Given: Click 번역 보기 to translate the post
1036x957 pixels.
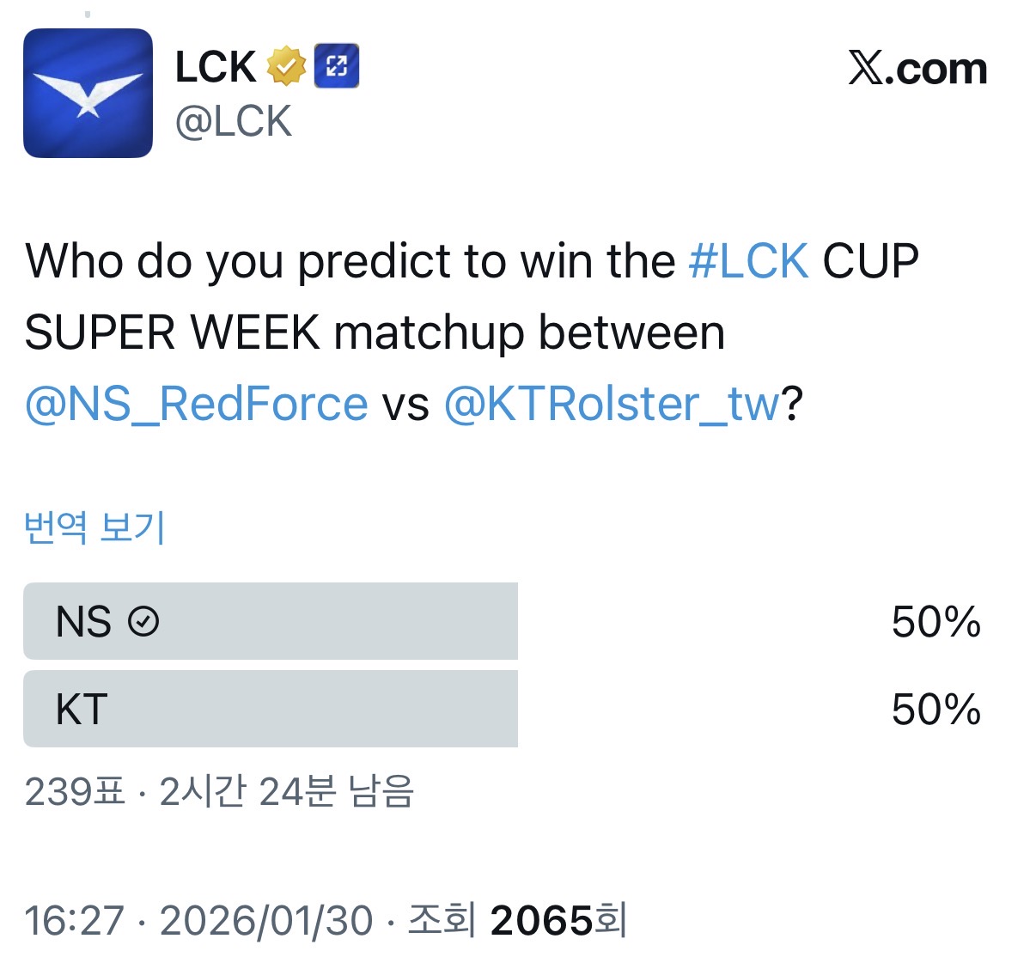Looking at the screenshot, I should [94, 527].
